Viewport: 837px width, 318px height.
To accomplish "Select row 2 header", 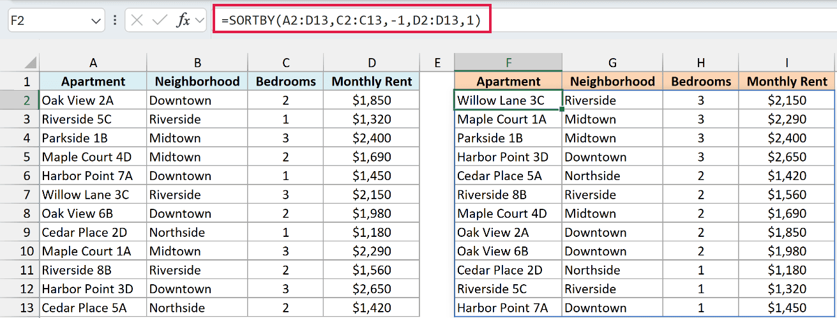I will pyautogui.click(x=20, y=100).
